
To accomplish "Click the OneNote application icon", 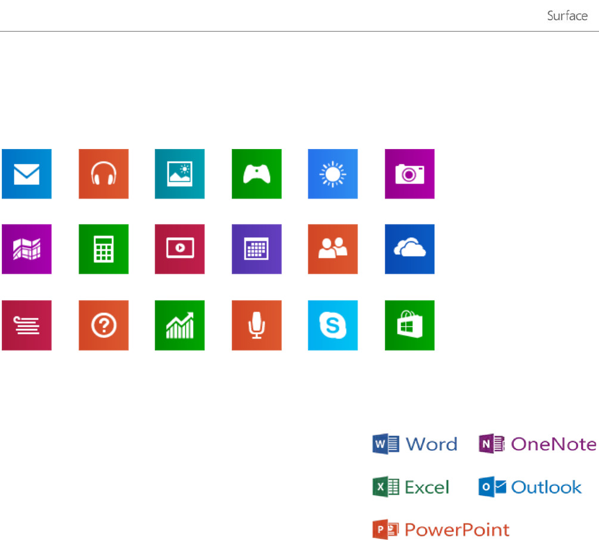I will (492, 444).
